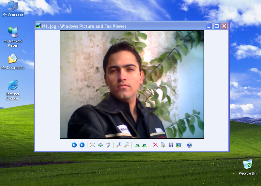
Task: Go to the next image
Action: [82, 145]
